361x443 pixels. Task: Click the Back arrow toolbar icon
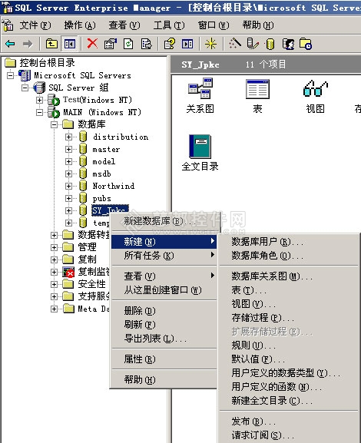pos(10,44)
